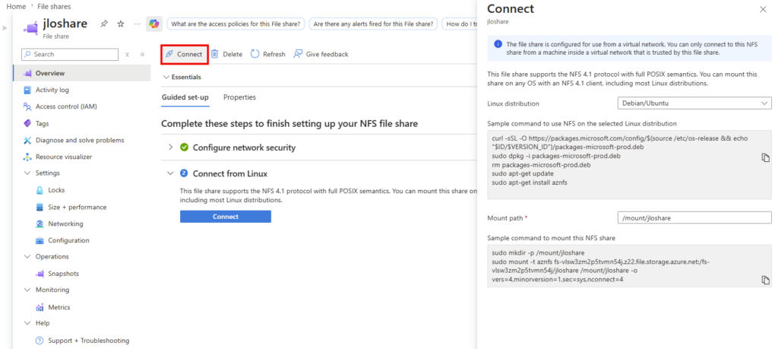
Task: Click the 'sudo apt-get install aznfs' line
Action: coord(529,182)
